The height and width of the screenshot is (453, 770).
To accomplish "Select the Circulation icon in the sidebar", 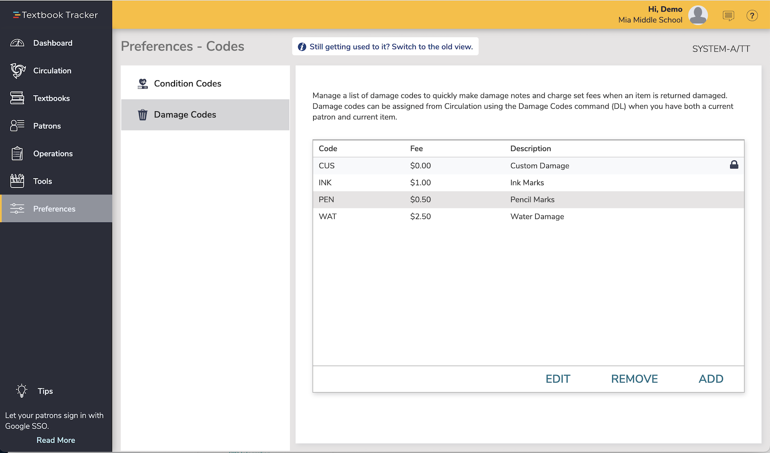I will [x=17, y=71].
